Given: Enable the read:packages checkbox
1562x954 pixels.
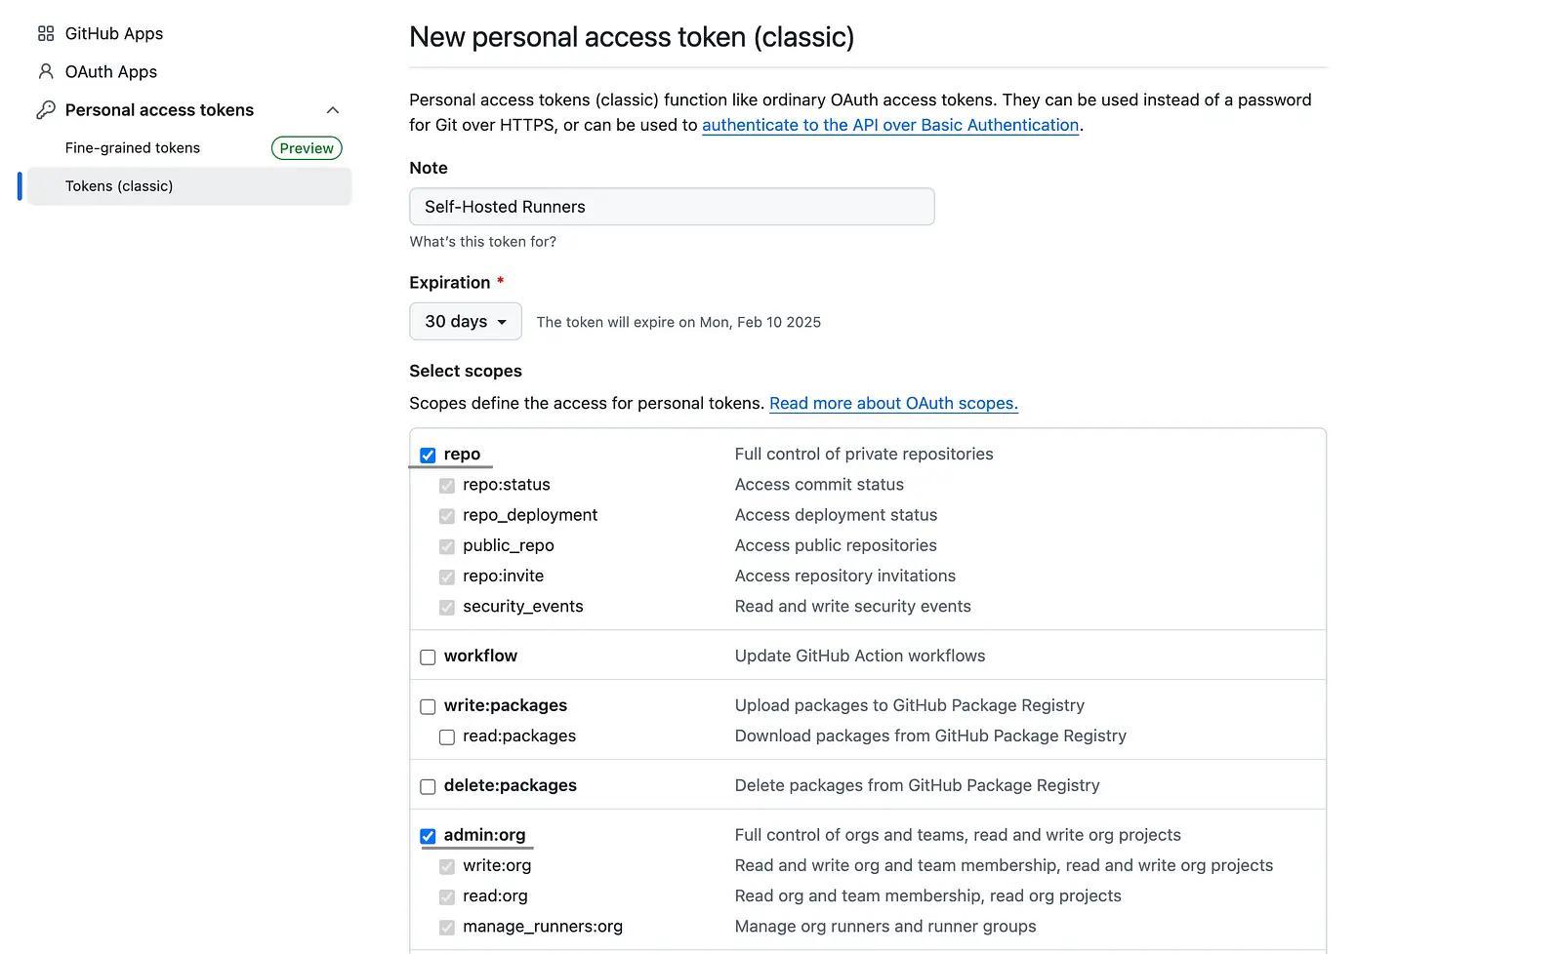Looking at the screenshot, I should 447,737.
